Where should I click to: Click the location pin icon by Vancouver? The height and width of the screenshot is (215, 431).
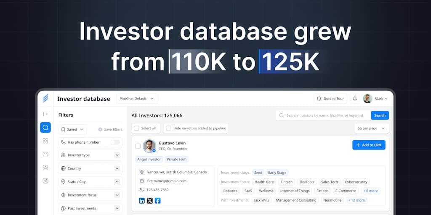click(142, 172)
